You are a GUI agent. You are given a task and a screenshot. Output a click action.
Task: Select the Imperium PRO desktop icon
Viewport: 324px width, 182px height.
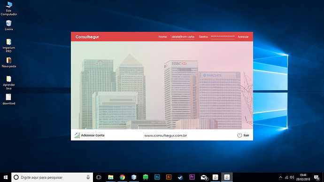tap(8, 46)
